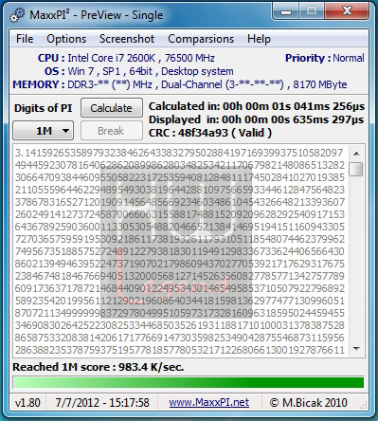
Task: Click the Break button
Action: pos(112,131)
